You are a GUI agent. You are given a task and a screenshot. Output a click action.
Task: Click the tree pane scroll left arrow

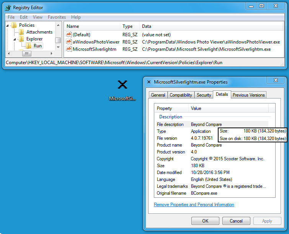pos(9,53)
